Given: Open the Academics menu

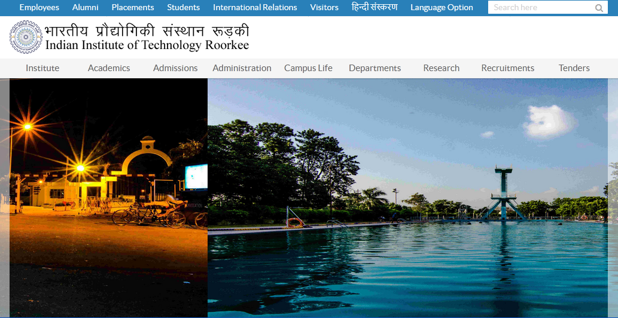Looking at the screenshot, I should click(109, 68).
